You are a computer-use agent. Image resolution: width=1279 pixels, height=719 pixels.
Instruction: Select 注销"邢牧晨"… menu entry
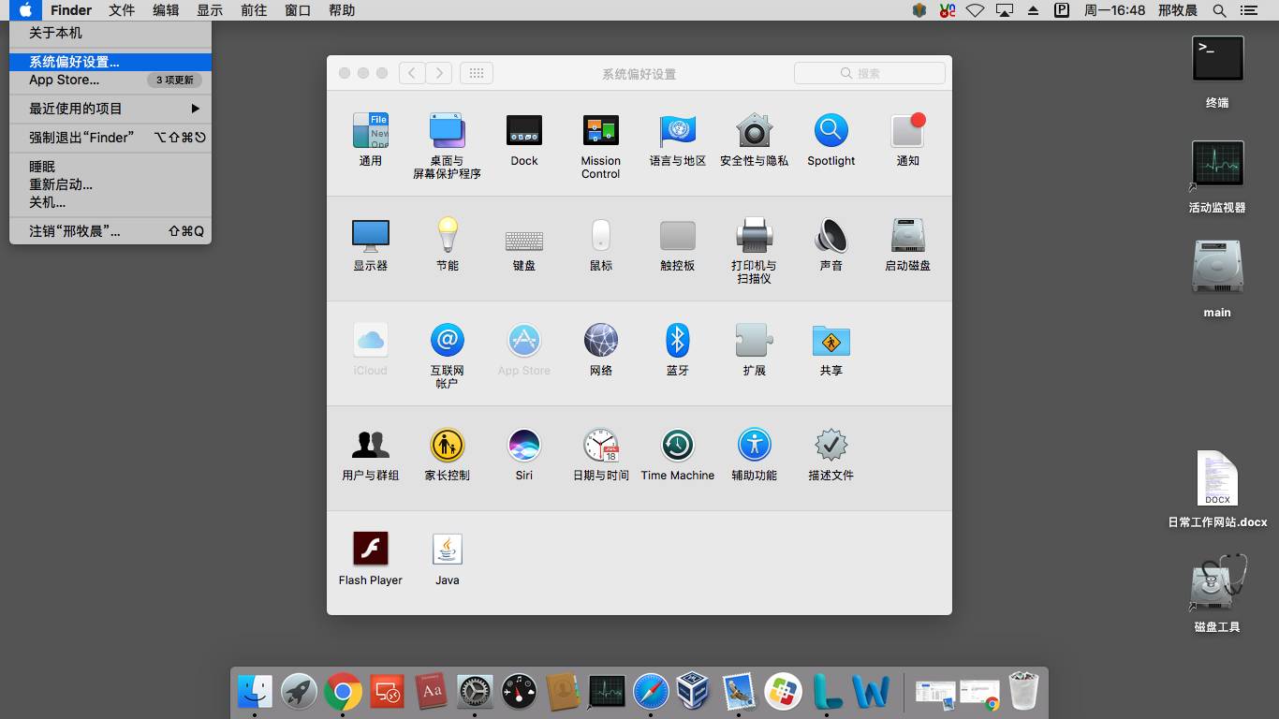pyautogui.click(x=110, y=231)
